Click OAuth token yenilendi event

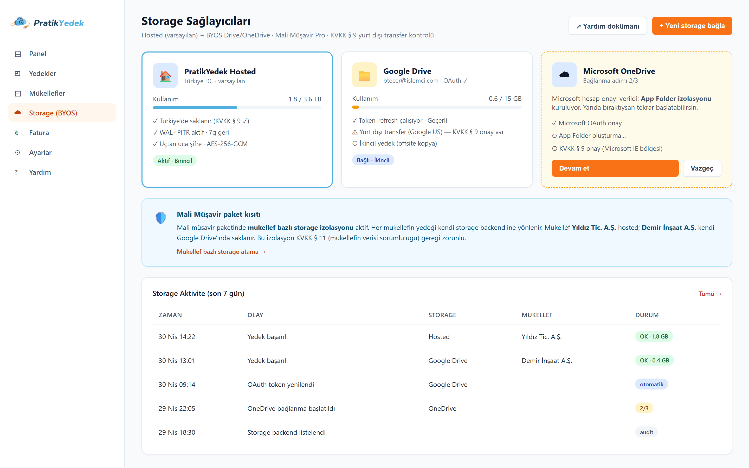[x=280, y=385]
